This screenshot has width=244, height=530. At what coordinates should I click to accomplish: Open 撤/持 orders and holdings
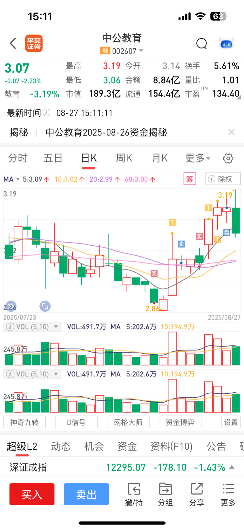point(134,495)
